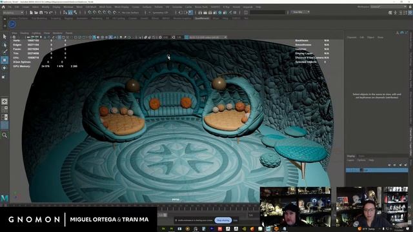
Task: Select the arrow Select tool in toolbox
Action: [5, 37]
